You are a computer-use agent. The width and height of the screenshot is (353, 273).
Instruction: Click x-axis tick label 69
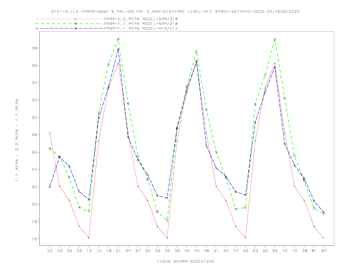[275, 251]
